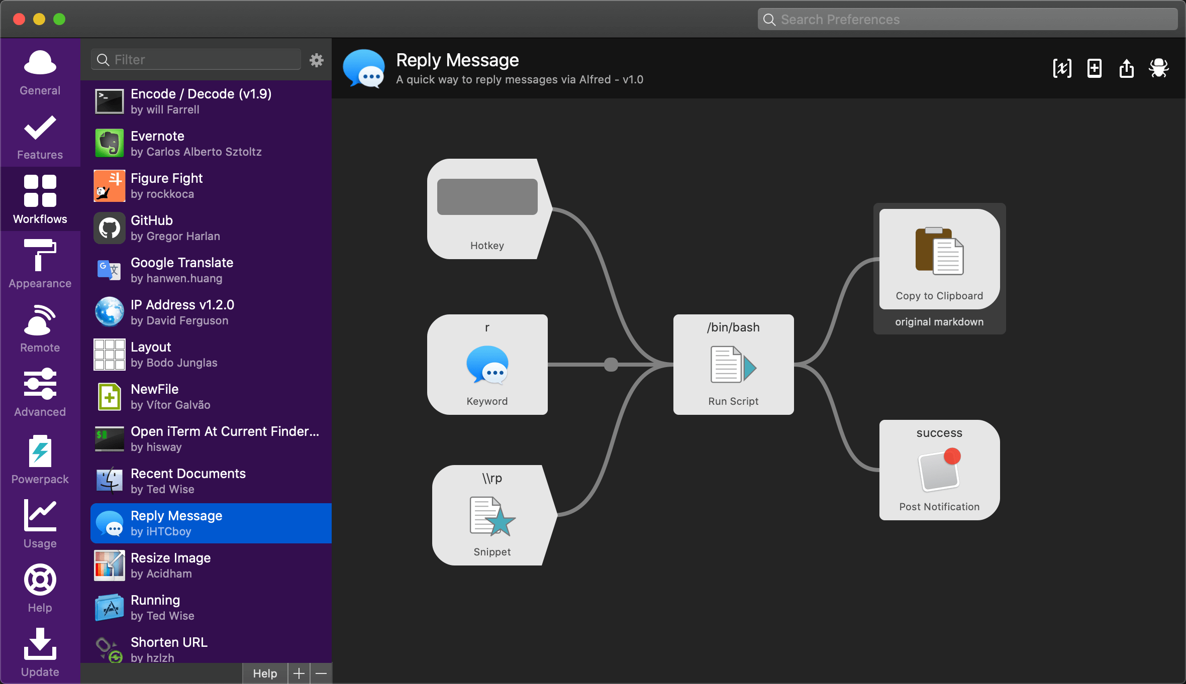The image size is (1186, 684).
Task: Click the add object plus icon
Action: click(1095, 68)
